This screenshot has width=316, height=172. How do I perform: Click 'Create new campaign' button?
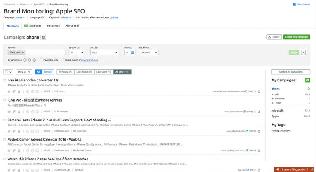point(296,37)
